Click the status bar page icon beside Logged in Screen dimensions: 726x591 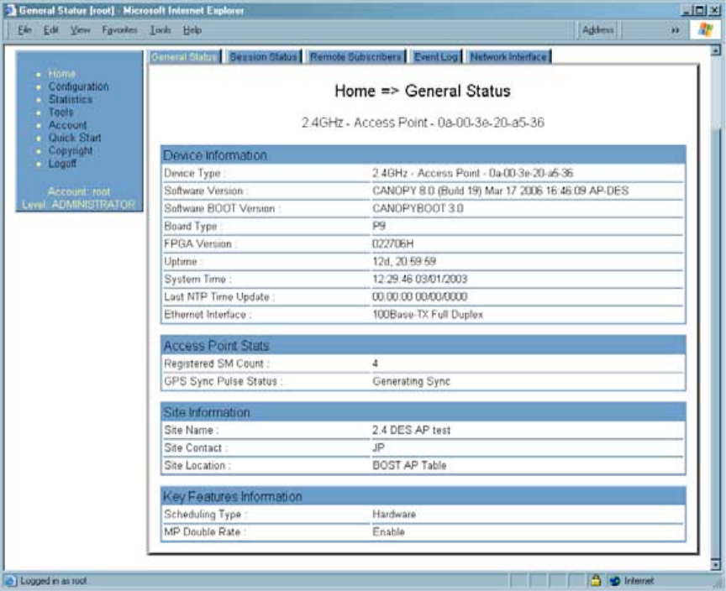10,581
